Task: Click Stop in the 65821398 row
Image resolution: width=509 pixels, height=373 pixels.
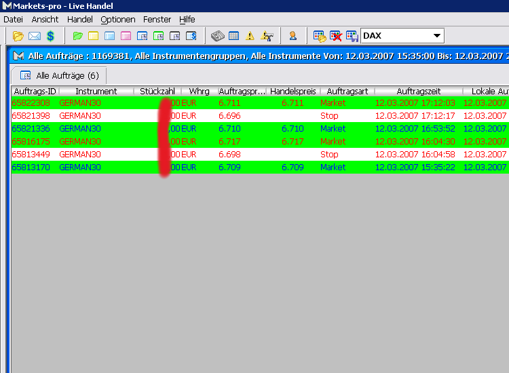Action: coord(329,116)
